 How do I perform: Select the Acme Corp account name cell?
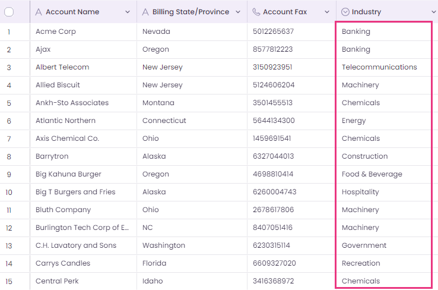click(x=83, y=31)
